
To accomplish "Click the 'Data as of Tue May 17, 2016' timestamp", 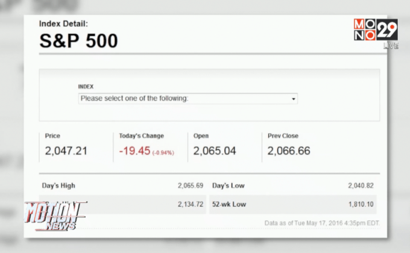I will tap(322, 223).
